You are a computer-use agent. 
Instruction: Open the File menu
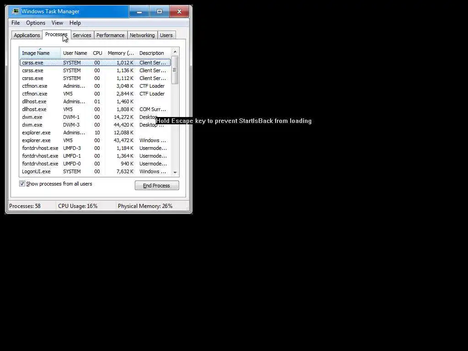pyautogui.click(x=16, y=23)
